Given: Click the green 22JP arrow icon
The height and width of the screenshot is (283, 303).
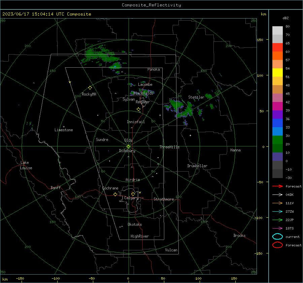Looking at the screenshot, I should (277, 220).
